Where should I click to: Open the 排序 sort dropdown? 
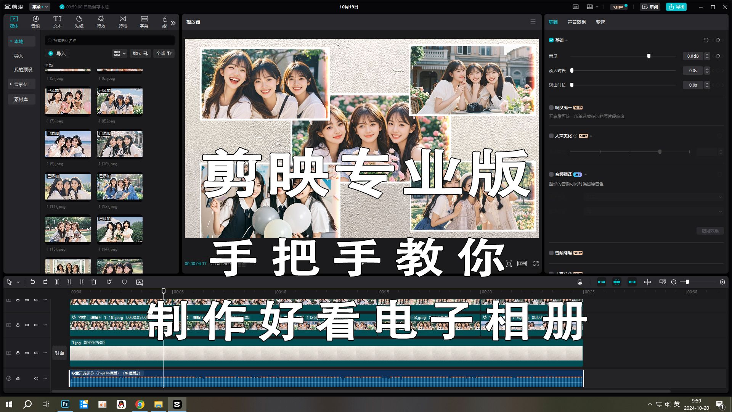click(140, 53)
